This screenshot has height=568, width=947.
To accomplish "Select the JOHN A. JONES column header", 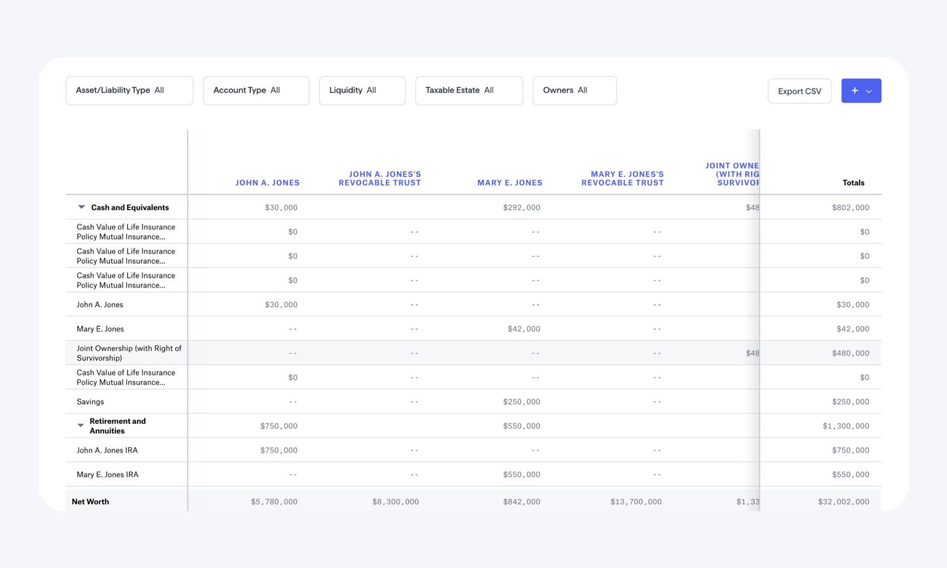I will pos(267,183).
